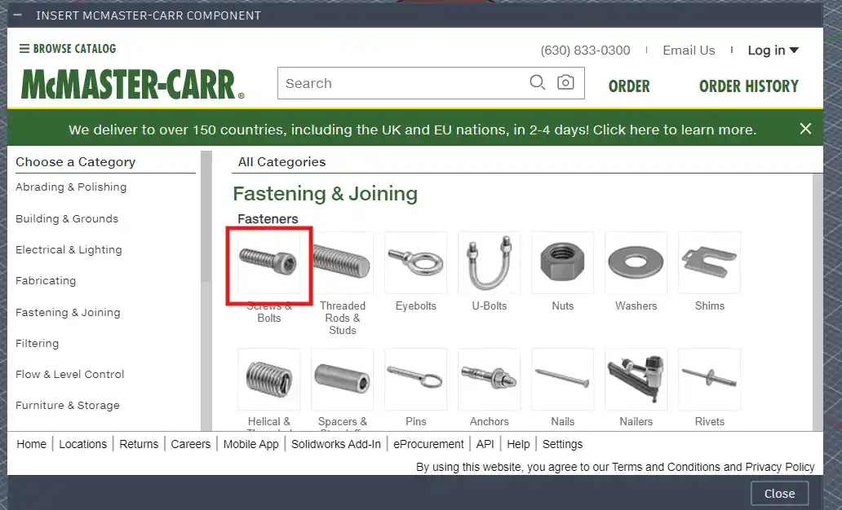Expand the Log in dropdown
The width and height of the screenshot is (842, 510).
tap(773, 51)
